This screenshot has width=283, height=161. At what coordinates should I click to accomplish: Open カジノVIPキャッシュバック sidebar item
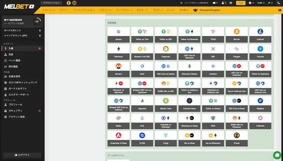(22, 82)
